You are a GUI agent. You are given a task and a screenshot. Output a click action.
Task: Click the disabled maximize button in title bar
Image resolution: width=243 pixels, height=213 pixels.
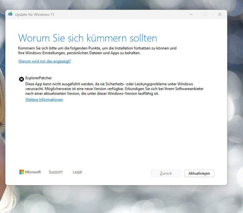pos(205,14)
